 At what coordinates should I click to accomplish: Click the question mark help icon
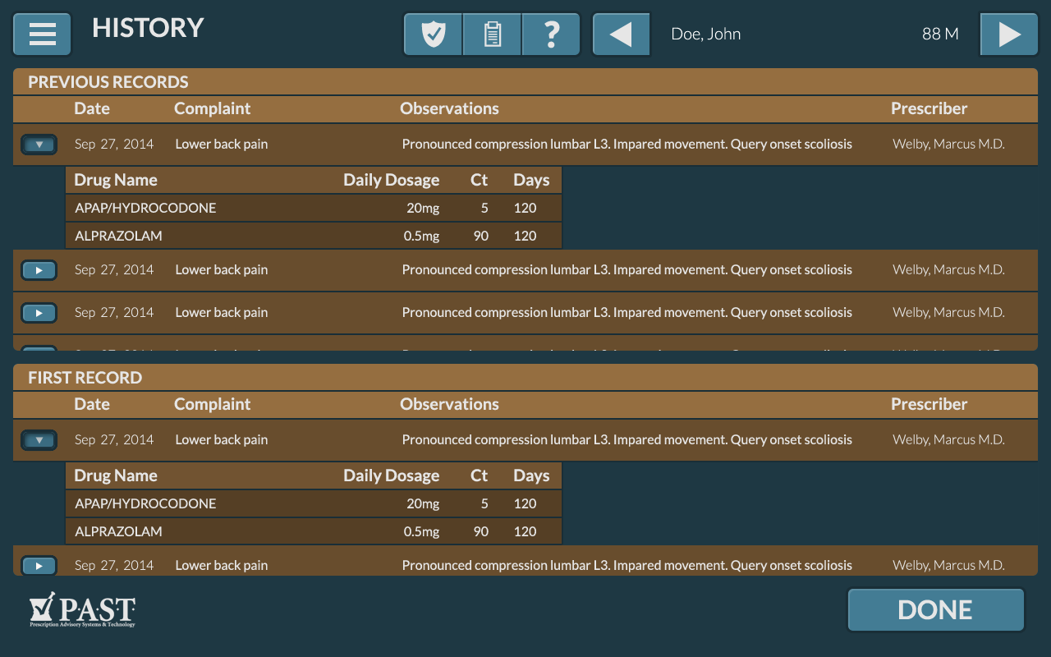552,34
